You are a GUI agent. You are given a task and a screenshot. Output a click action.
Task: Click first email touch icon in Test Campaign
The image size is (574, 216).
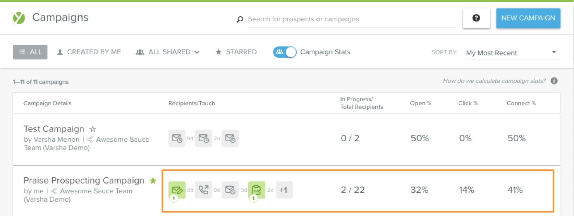pyautogui.click(x=177, y=138)
